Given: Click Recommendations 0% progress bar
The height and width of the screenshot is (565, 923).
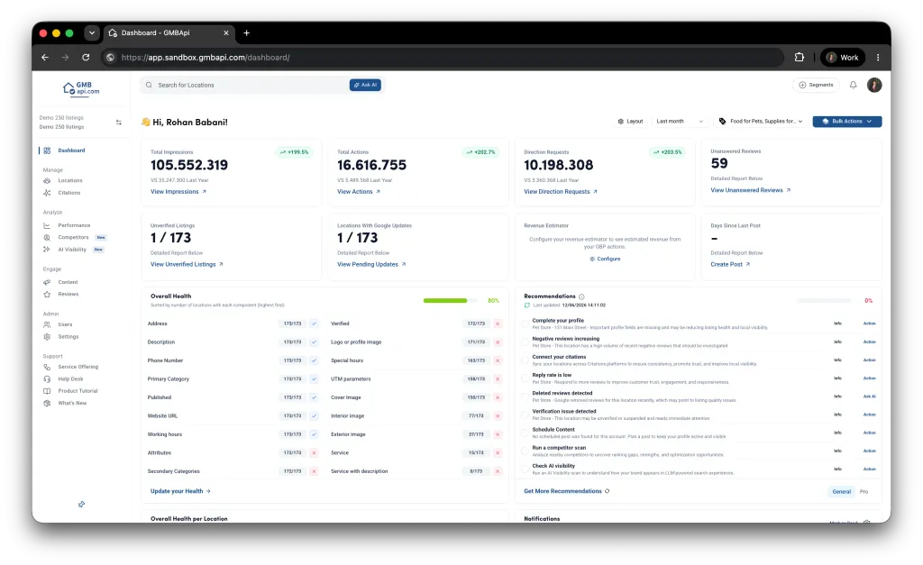Looking at the screenshot, I should (x=824, y=301).
